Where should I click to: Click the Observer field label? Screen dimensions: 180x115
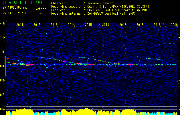point(58,3)
